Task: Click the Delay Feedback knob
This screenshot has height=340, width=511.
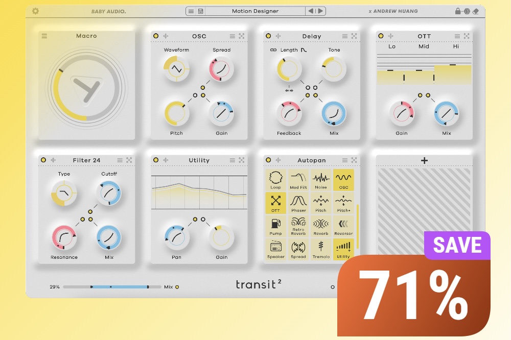Action: tap(289, 113)
